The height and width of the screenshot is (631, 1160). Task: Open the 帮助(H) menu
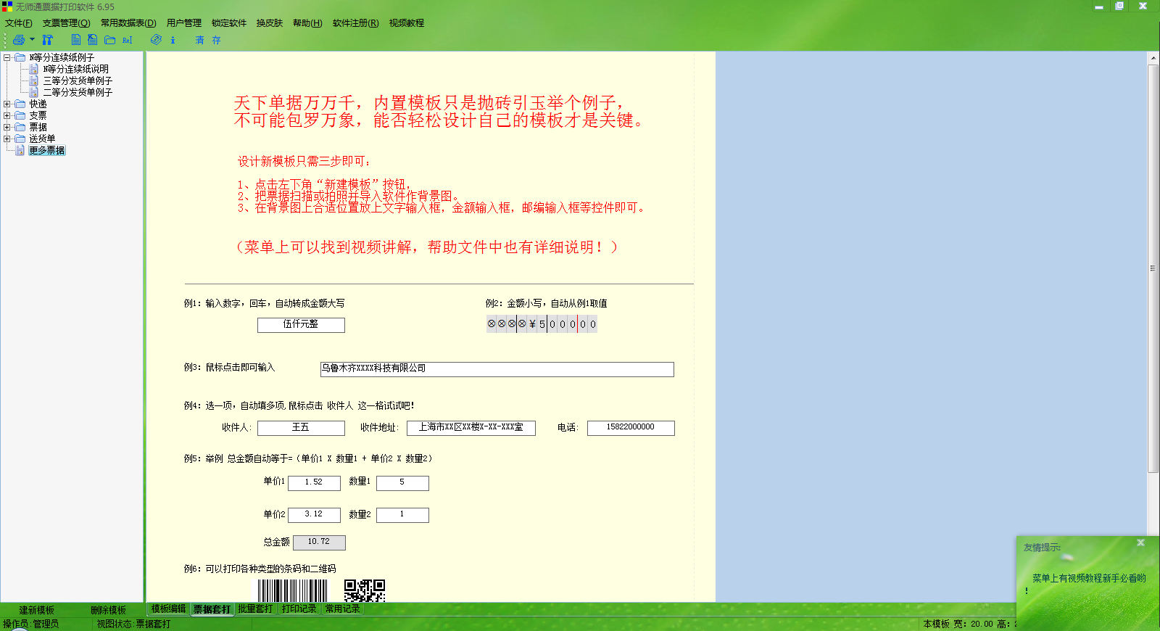tap(307, 23)
